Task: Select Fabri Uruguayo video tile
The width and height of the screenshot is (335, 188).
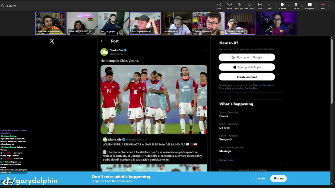Action: (113, 23)
